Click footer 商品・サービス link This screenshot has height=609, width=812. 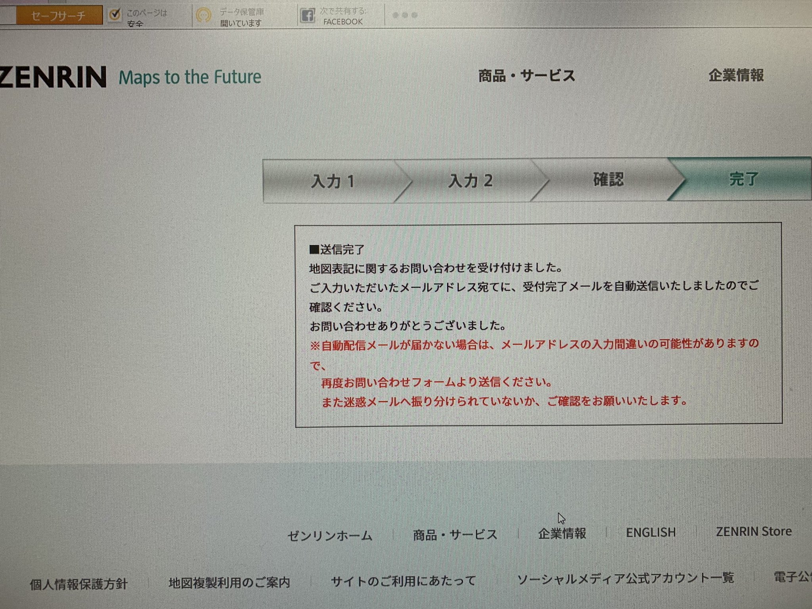[455, 534]
